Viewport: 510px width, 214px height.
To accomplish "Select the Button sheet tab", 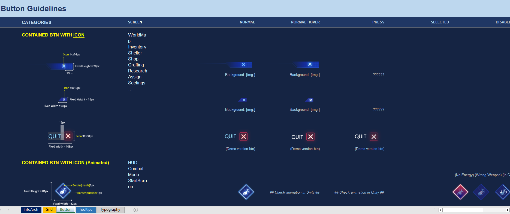I will tap(66, 210).
